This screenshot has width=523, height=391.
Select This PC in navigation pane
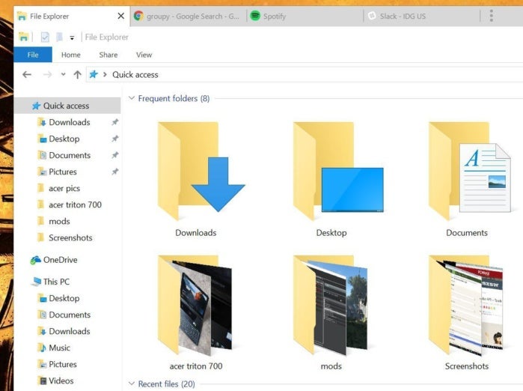56,282
